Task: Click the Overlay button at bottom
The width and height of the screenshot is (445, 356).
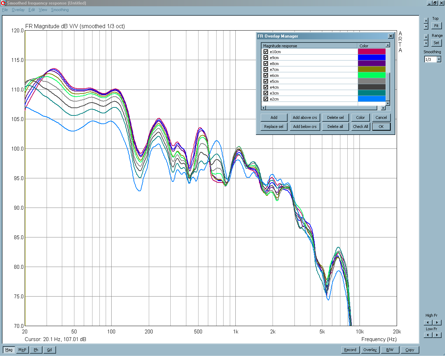Action: [x=370, y=350]
